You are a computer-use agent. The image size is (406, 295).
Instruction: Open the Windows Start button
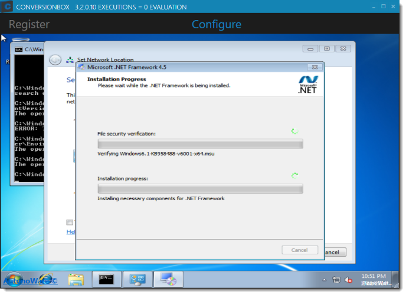click(13, 280)
